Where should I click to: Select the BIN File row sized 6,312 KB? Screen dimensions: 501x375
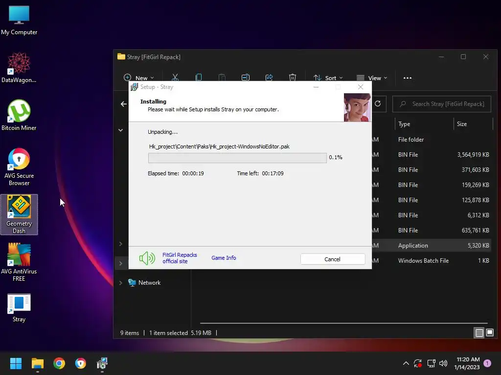[432, 215]
